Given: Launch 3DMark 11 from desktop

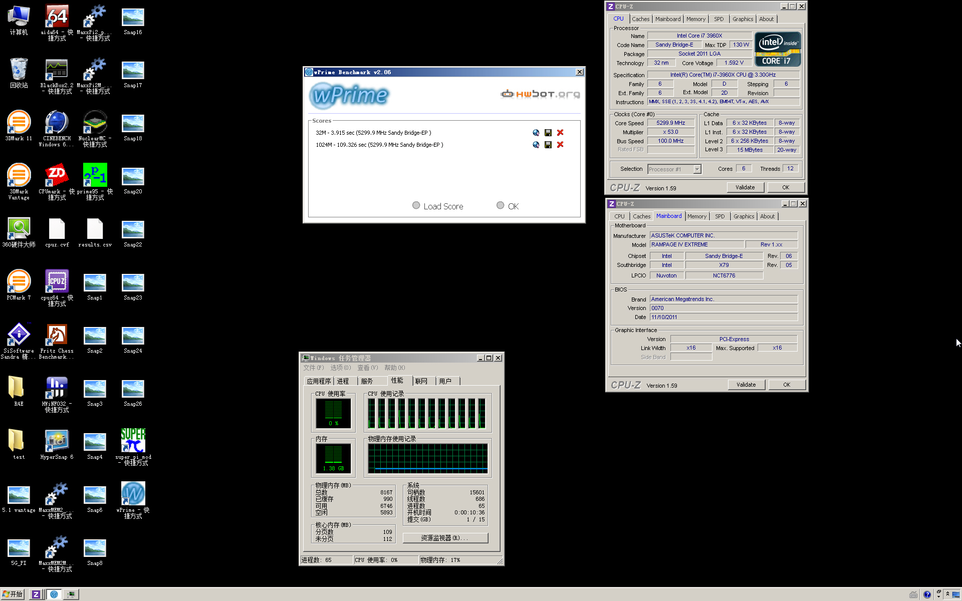Looking at the screenshot, I should click(x=19, y=126).
